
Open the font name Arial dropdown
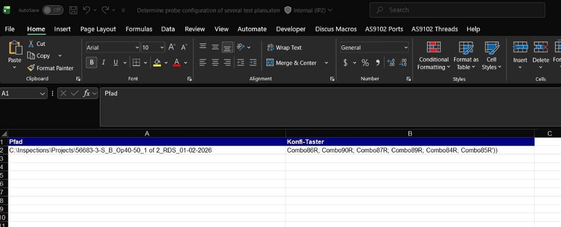pyautogui.click(x=138, y=47)
